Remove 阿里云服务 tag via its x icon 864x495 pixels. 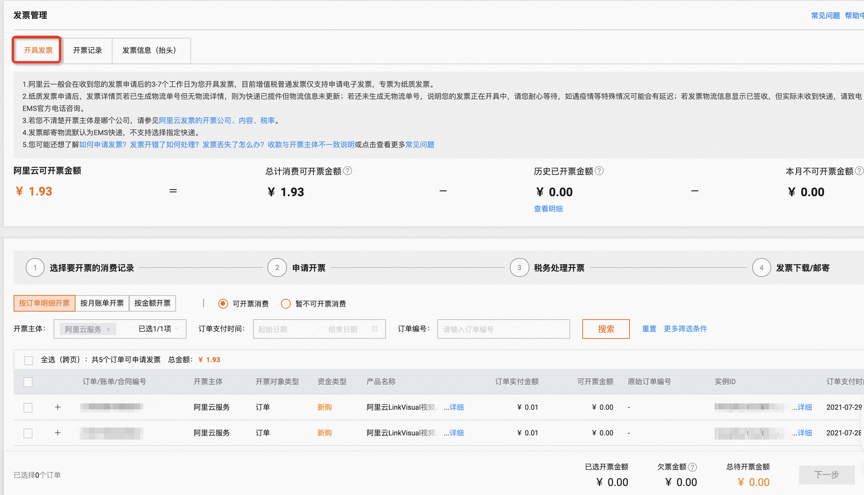coord(108,329)
